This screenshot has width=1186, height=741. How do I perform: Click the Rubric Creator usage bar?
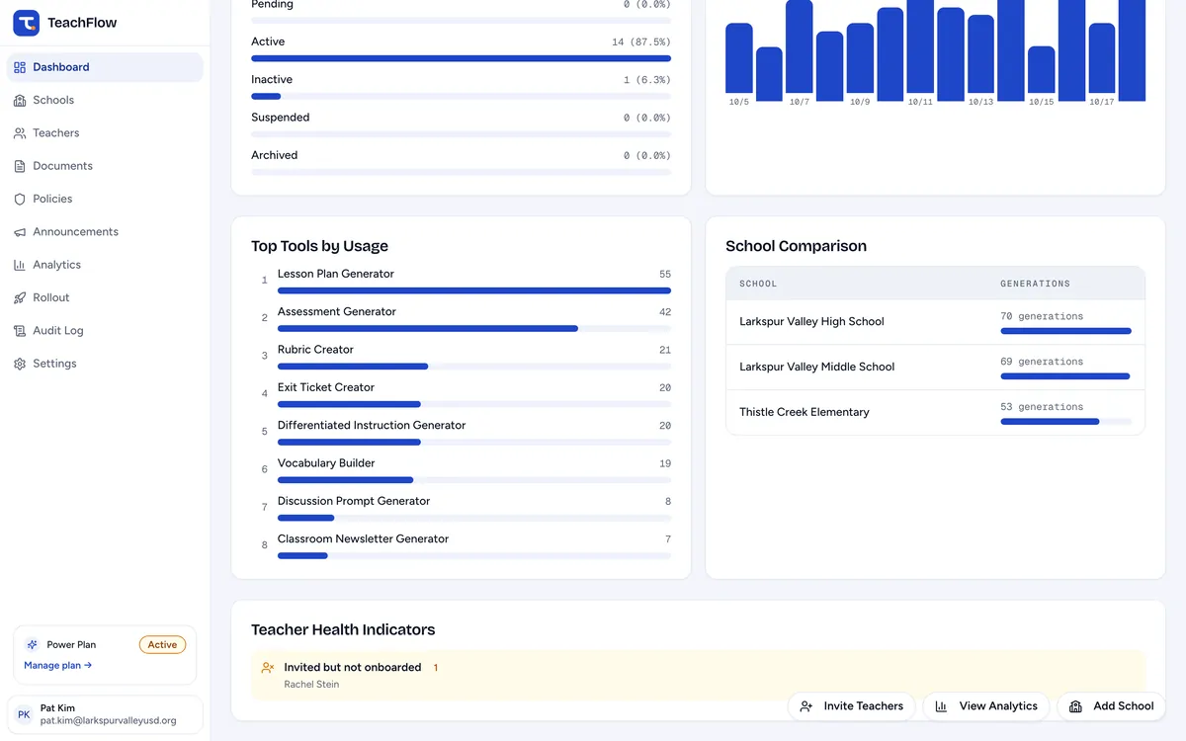tap(474, 367)
